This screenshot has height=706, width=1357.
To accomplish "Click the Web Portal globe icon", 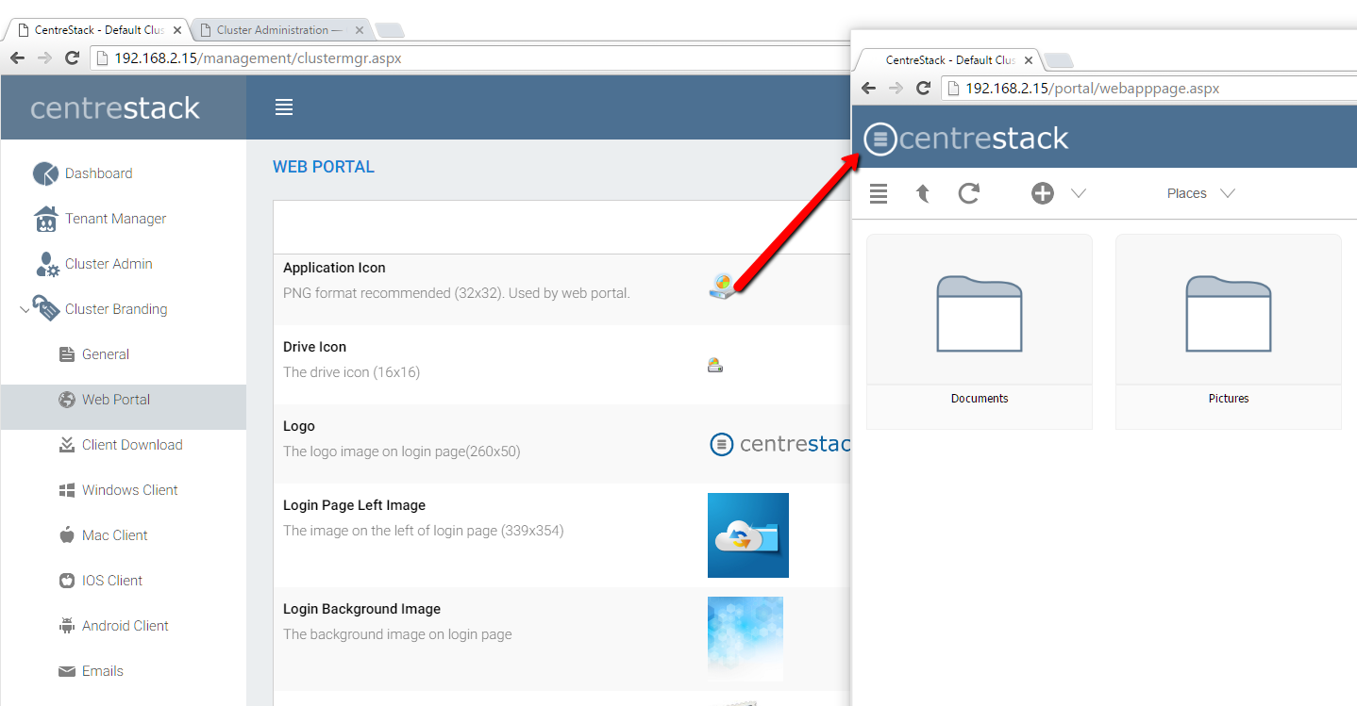I will coord(67,400).
